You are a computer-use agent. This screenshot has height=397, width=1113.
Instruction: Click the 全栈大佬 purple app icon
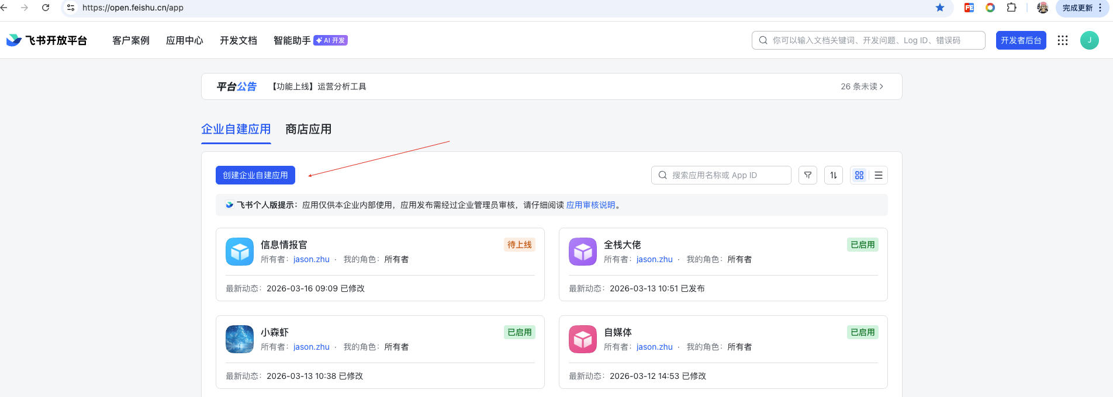click(583, 252)
